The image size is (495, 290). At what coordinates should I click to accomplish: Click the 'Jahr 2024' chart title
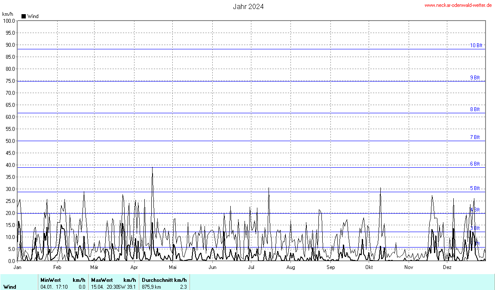pyautogui.click(x=248, y=6)
